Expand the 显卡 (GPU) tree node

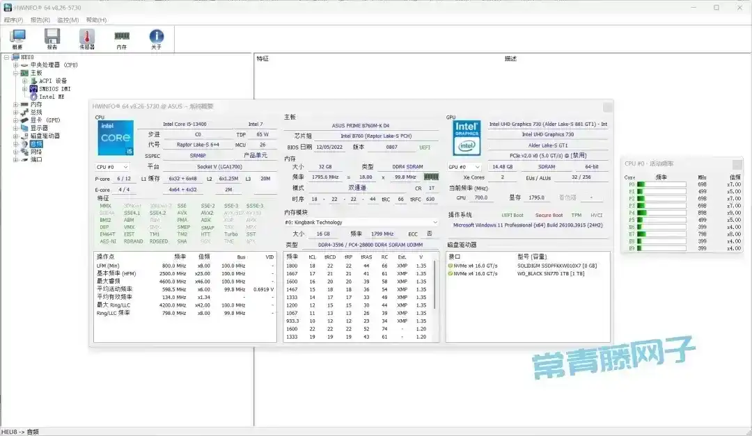(x=15, y=120)
